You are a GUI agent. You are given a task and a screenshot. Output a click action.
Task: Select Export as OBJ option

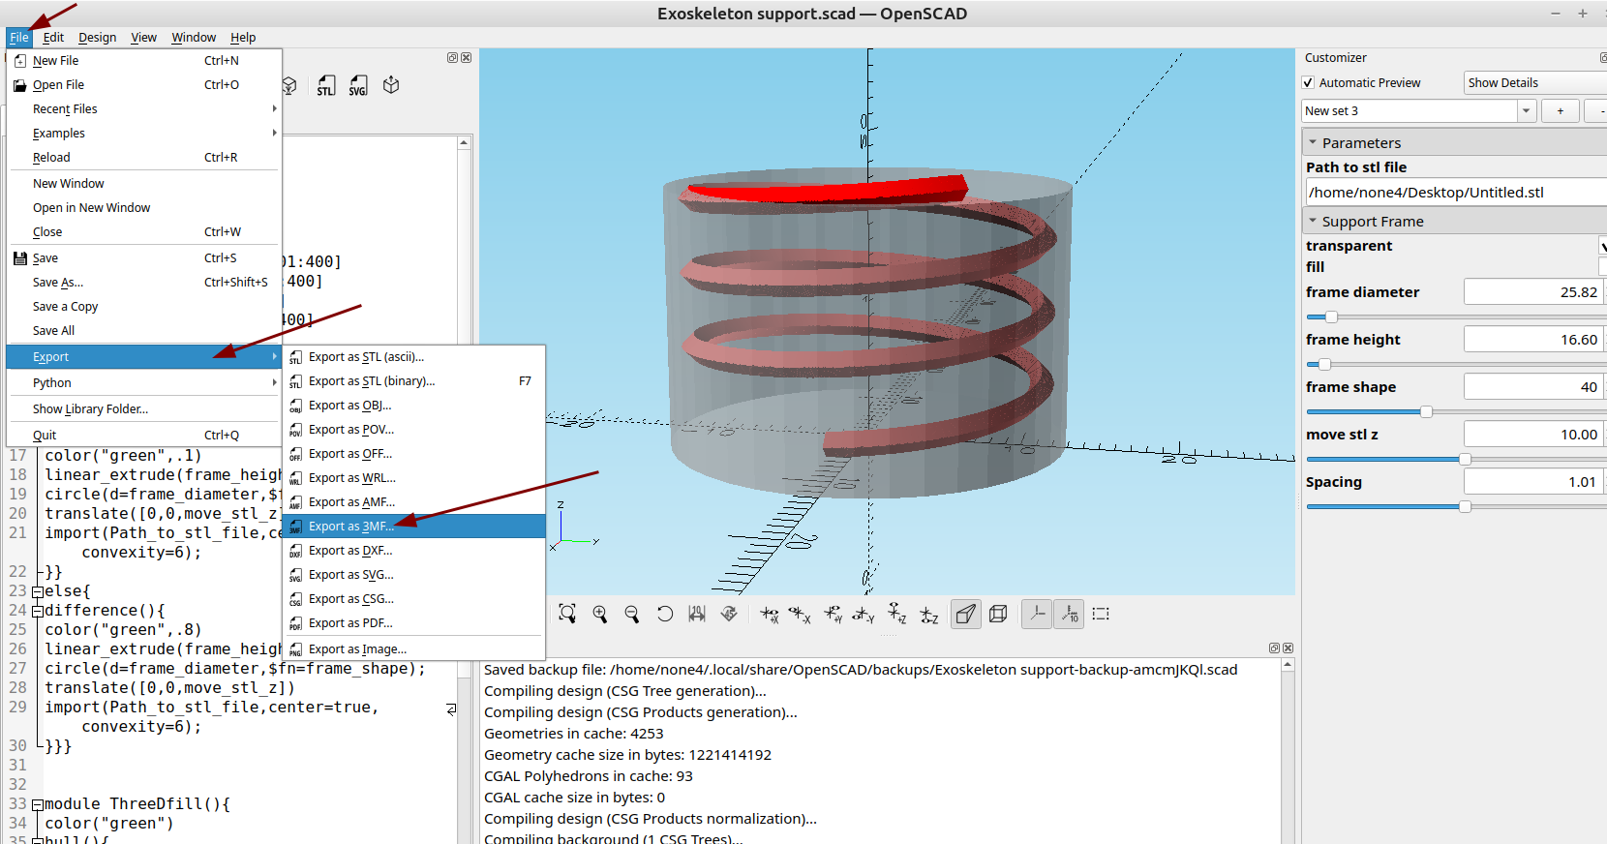coord(414,406)
